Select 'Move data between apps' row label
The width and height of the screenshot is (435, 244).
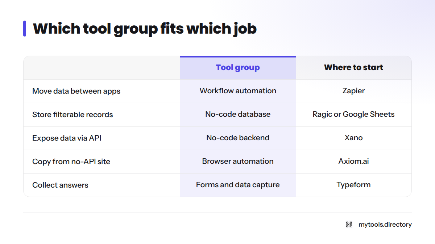(76, 91)
